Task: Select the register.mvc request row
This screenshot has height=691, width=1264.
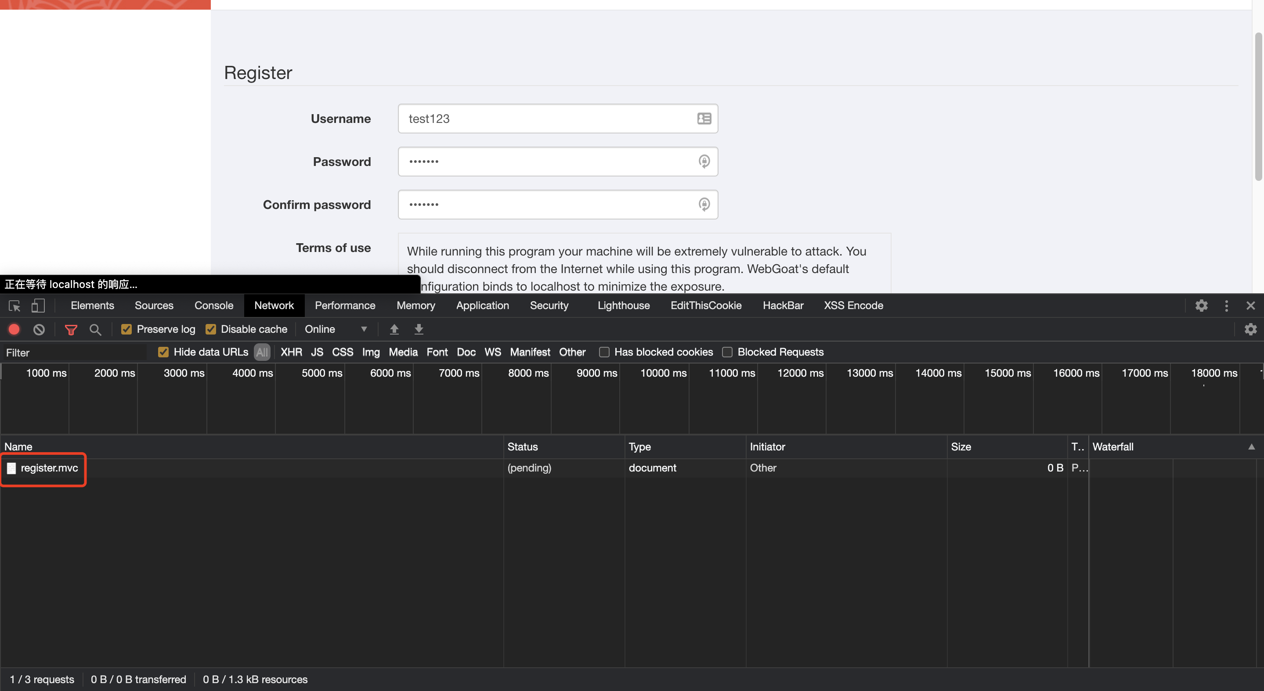Action: (x=49, y=468)
